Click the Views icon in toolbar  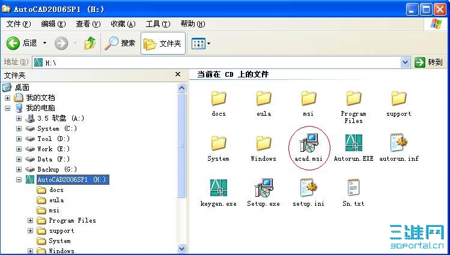point(198,44)
